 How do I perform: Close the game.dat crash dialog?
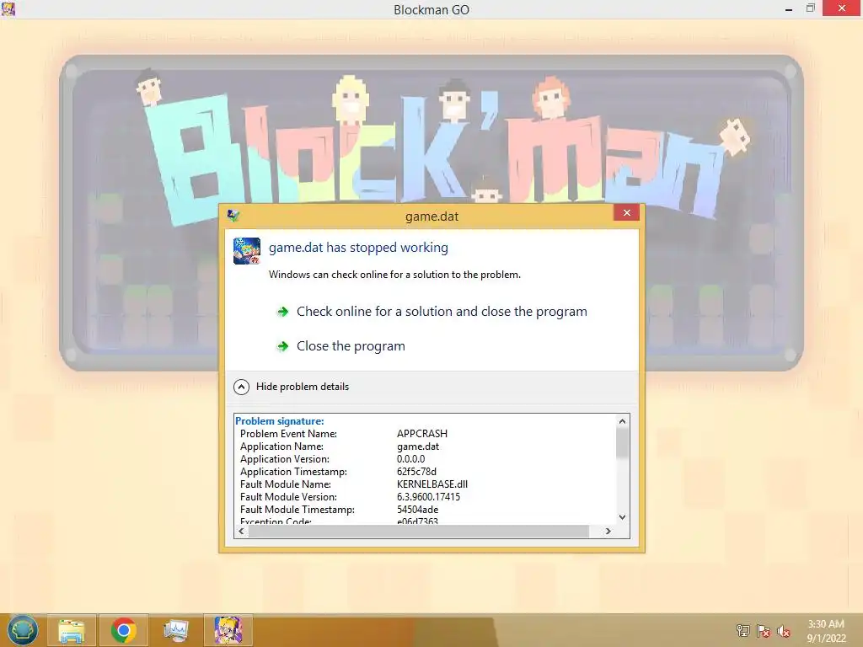626,213
